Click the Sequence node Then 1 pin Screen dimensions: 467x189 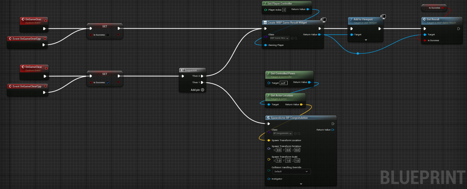[202, 82]
